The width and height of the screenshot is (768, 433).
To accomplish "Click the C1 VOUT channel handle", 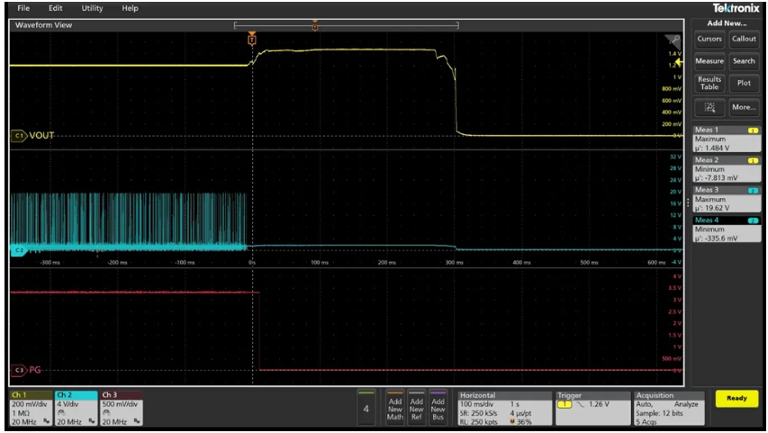I will pos(19,136).
